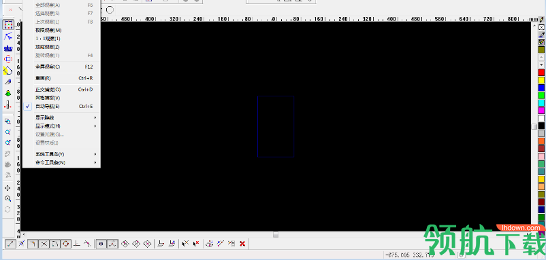Viewport: 546px width, 260px height.
Task: Choose the pen tool in left toolbar
Action: pyautogui.click(x=8, y=82)
